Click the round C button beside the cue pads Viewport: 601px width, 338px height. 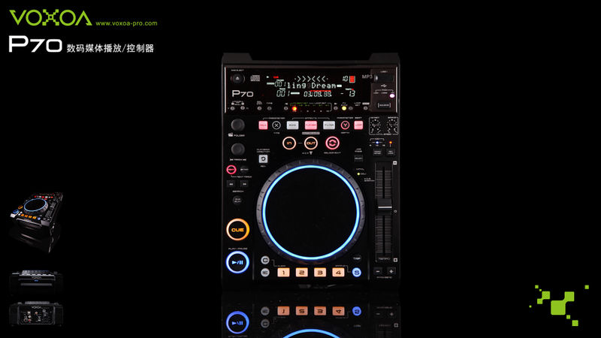265,260
